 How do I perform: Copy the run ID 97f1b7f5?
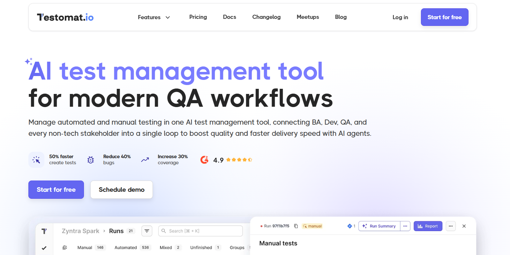[x=296, y=226]
